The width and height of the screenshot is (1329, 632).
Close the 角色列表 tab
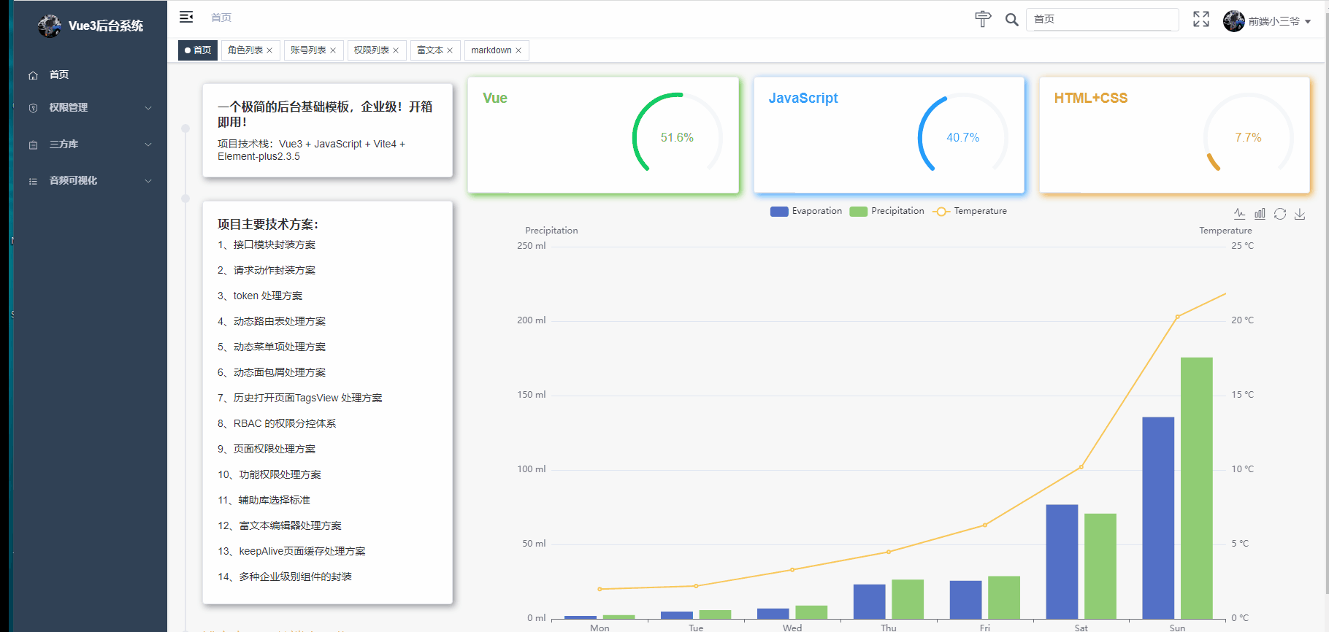click(269, 50)
